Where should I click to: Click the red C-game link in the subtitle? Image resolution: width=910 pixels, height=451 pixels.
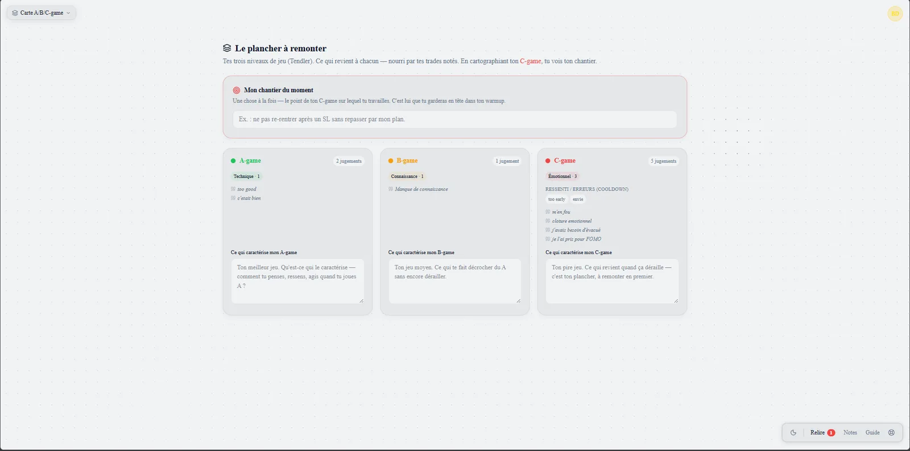click(x=530, y=61)
